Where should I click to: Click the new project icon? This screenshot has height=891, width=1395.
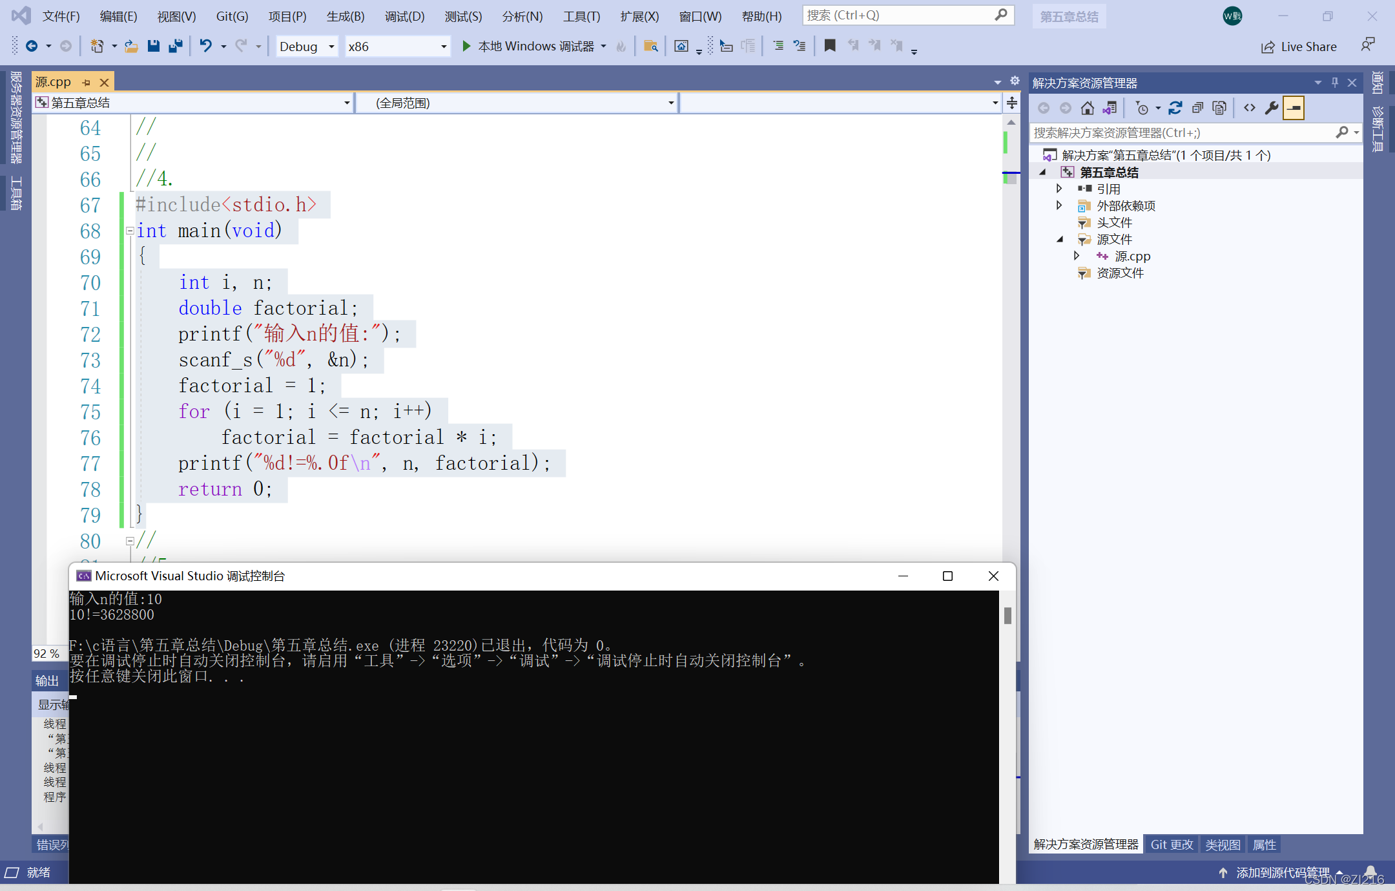click(x=97, y=46)
